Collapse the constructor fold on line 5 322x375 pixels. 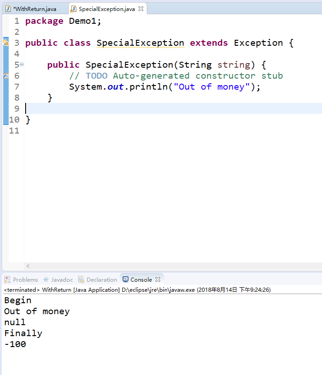(22, 64)
